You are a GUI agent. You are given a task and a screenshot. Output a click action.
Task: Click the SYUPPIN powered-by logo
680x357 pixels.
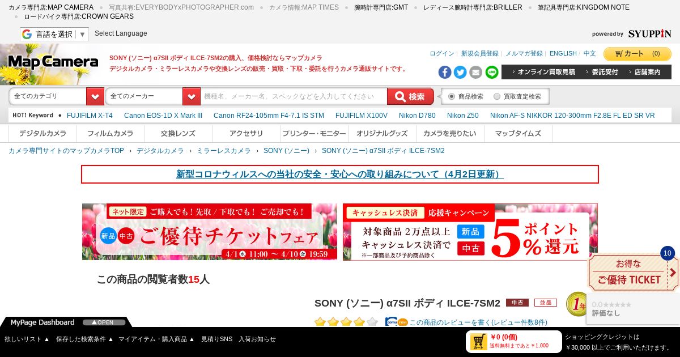pyautogui.click(x=649, y=34)
